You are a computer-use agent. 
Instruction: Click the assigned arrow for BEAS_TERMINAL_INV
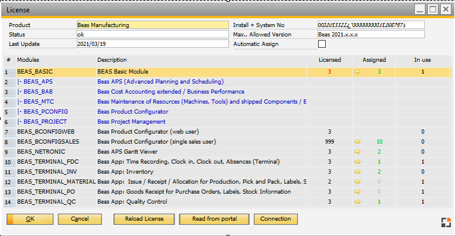[357, 172]
